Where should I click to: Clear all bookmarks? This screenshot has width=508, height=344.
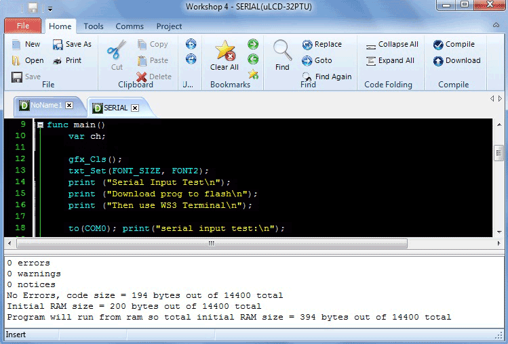[224, 55]
